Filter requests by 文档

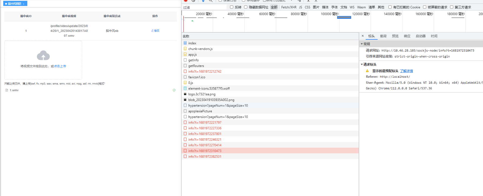tap(344, 7)
